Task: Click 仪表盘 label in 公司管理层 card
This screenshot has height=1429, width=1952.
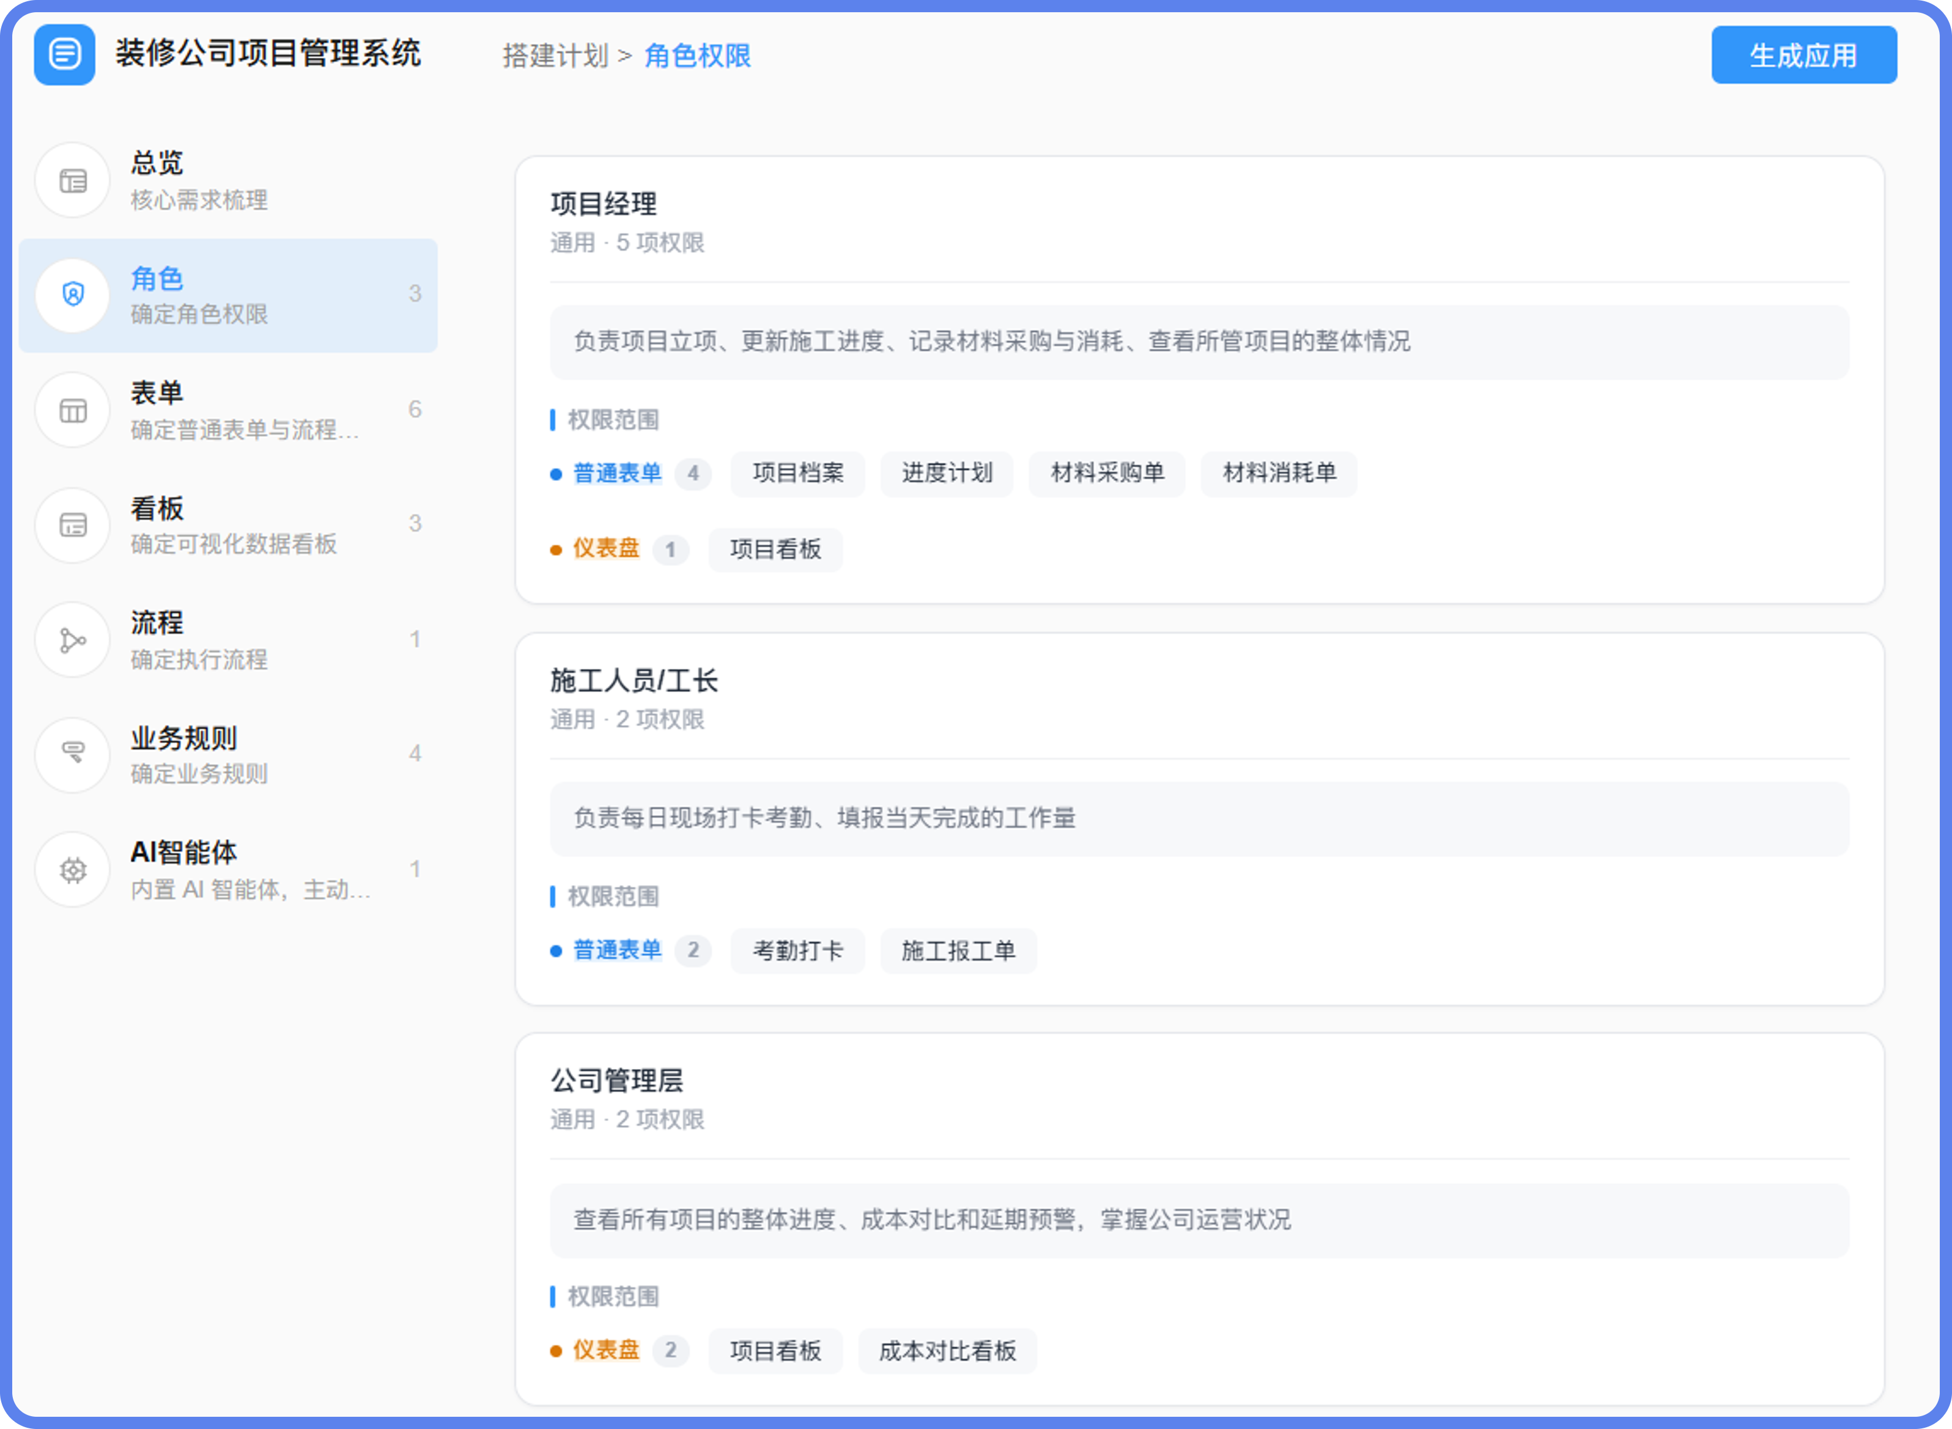Action: click(x=607, y=1350)
